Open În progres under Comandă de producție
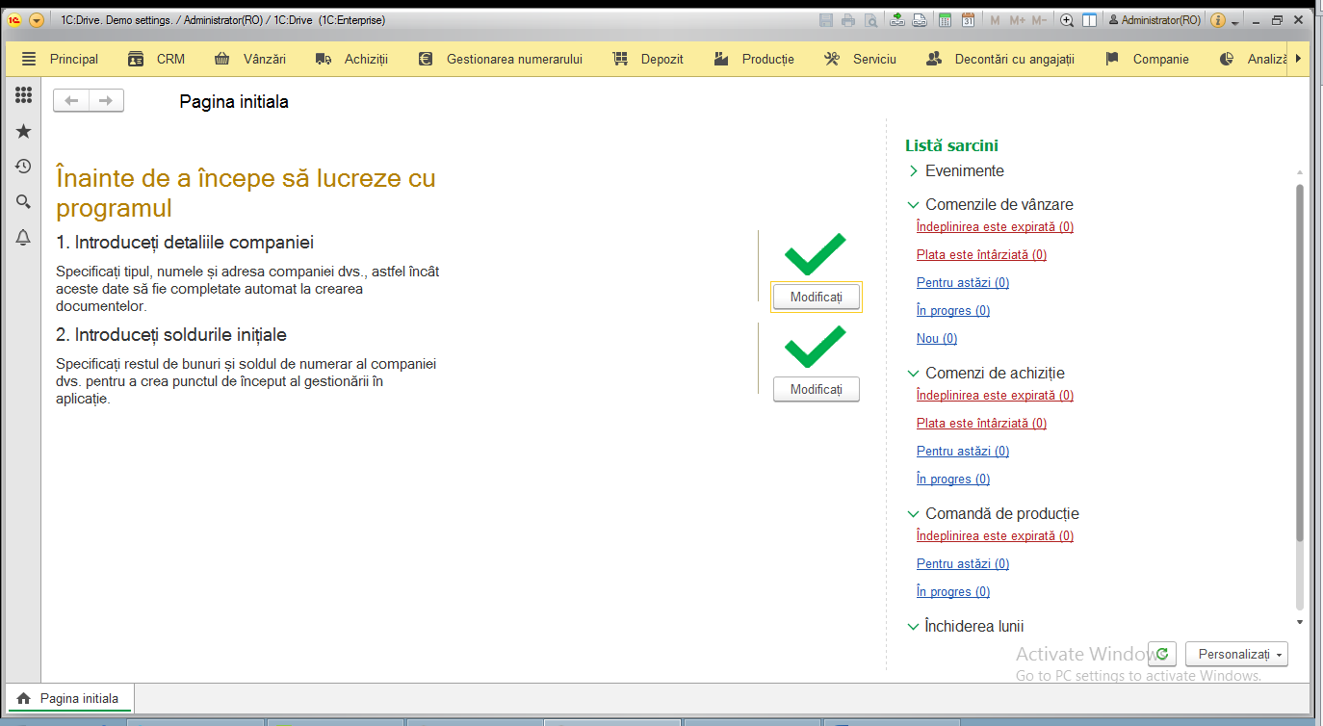The image size is (1323, 726). click(x=953, y=592)
